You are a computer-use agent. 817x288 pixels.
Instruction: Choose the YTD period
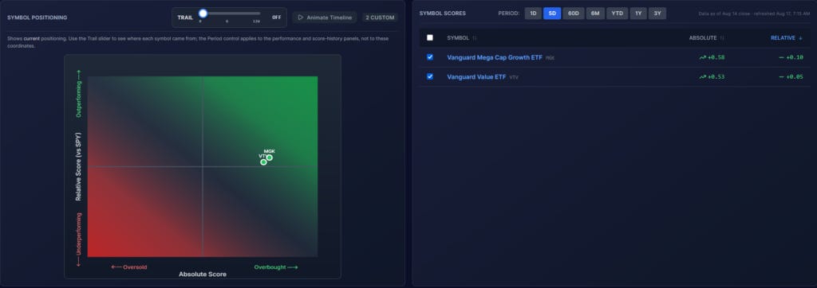(618, 14)
